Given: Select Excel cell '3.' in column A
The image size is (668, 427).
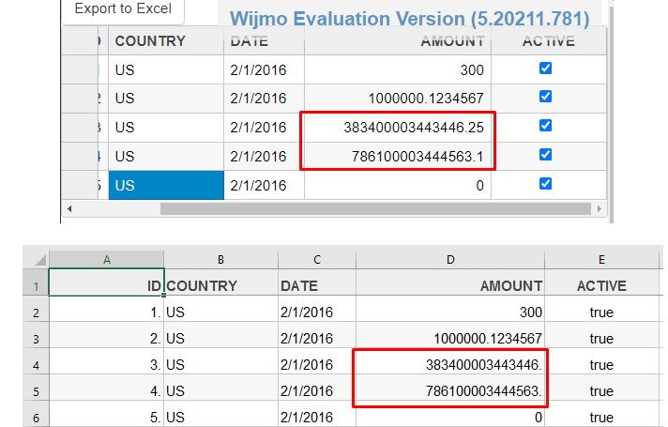Looking at the screenshot, I should pos(107,361).
